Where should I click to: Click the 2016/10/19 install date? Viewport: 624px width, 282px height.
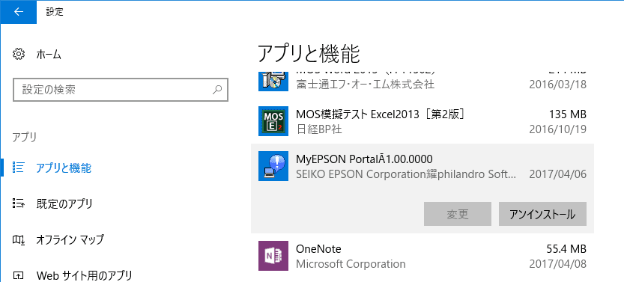[x=558, y=129]
